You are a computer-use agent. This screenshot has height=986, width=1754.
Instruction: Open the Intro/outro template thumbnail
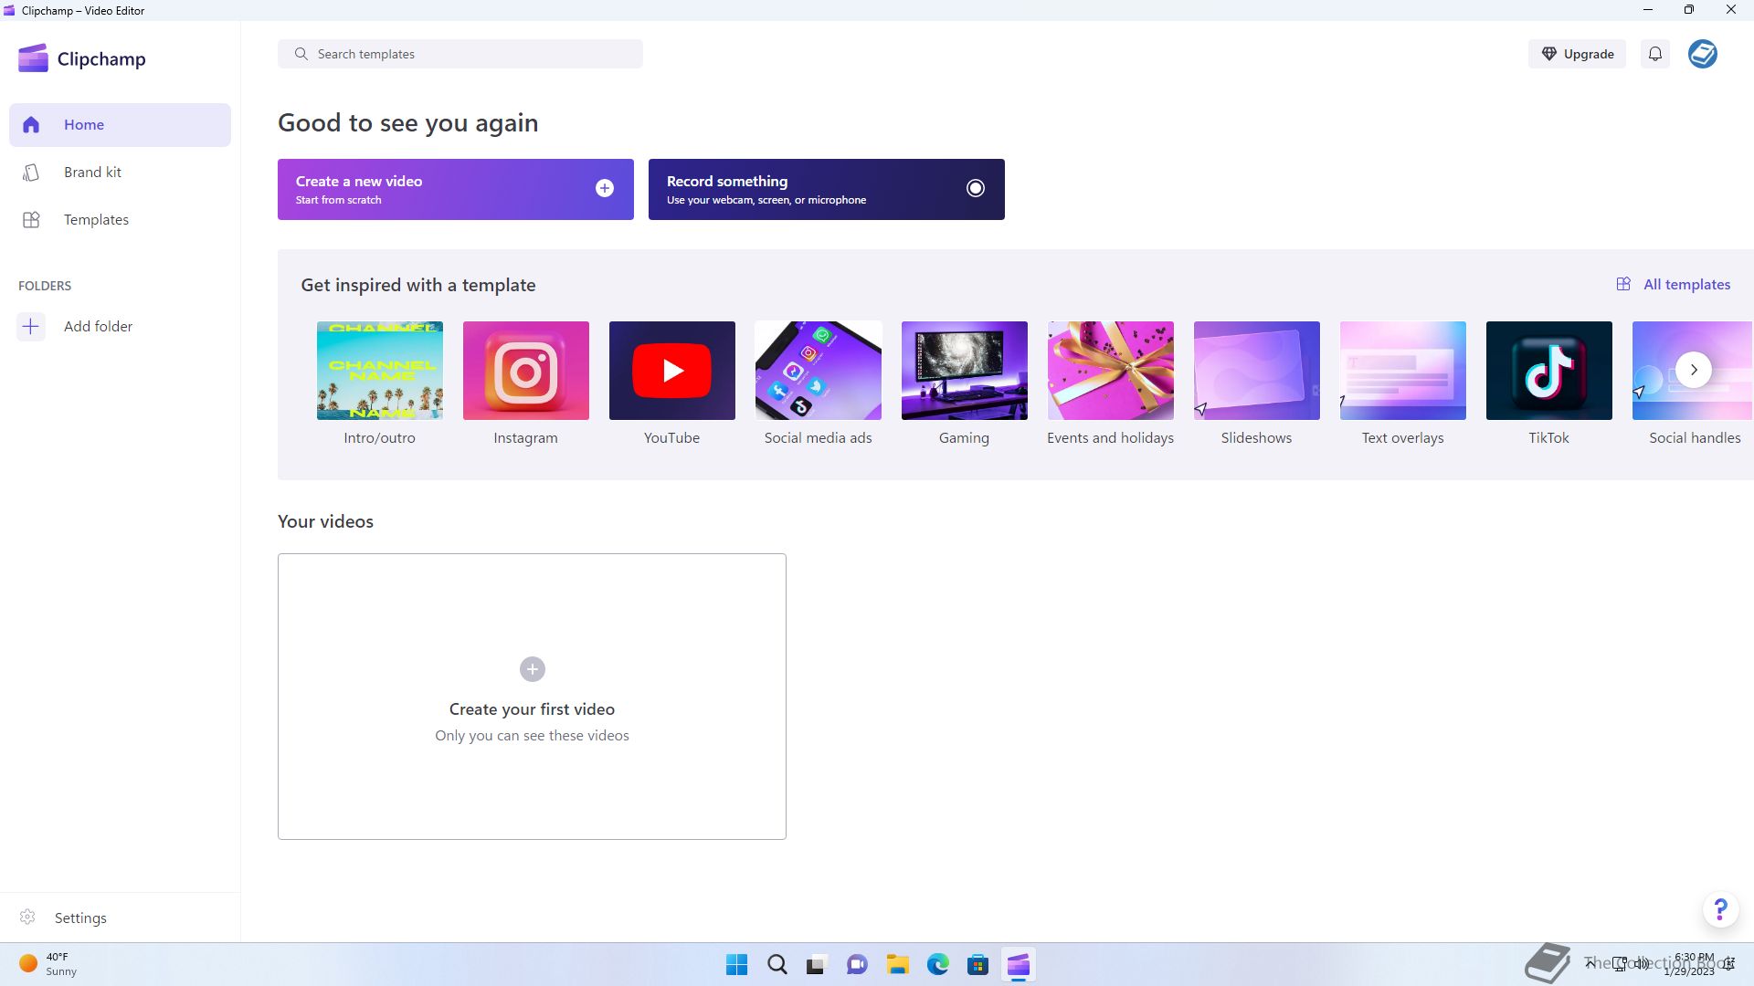click(x=380, y=371)
